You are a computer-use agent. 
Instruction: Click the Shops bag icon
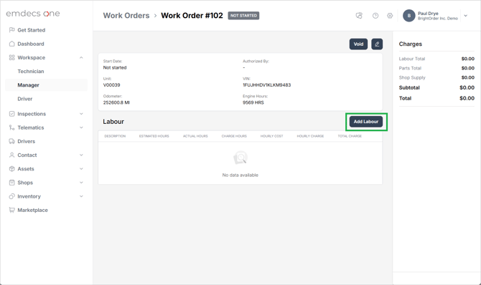(x=11, y=183)
